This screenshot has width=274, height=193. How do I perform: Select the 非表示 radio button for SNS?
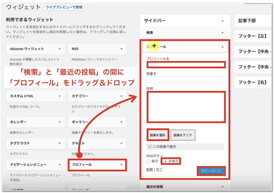click(x=165, y=161)
